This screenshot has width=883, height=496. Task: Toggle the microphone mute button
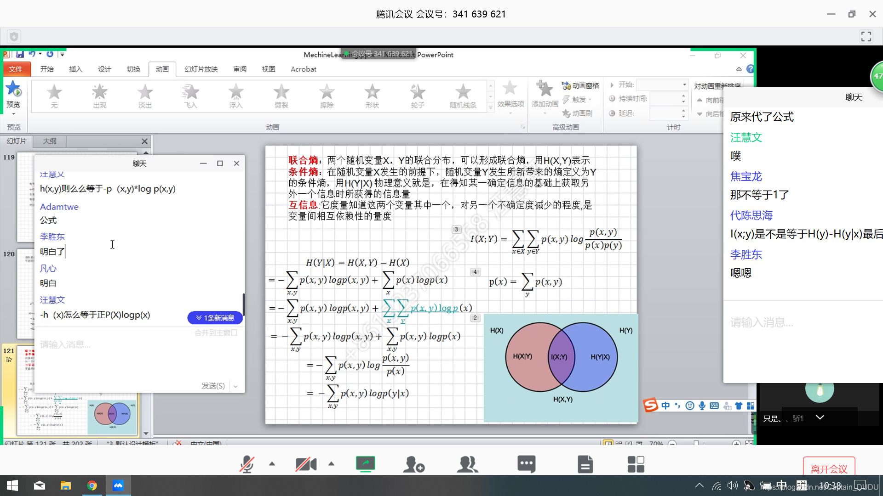coord(247,464)
